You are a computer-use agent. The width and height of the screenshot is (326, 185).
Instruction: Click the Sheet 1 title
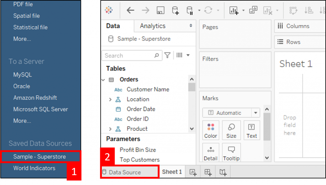296,64
